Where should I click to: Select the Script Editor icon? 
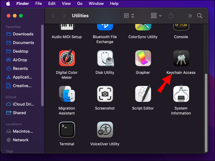[143, 94]
